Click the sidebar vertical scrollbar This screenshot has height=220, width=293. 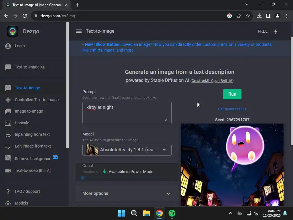pyautogui.click(x=68, y=85)
